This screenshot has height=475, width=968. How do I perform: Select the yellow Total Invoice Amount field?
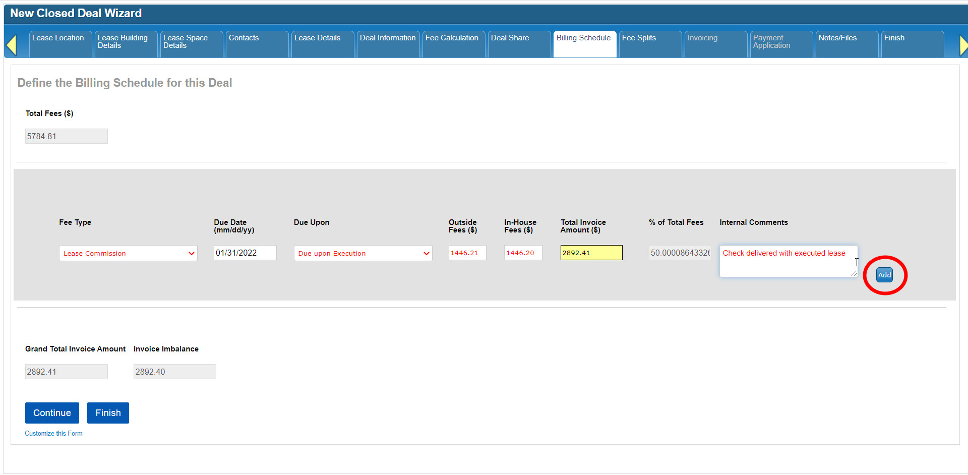[591, 253]
